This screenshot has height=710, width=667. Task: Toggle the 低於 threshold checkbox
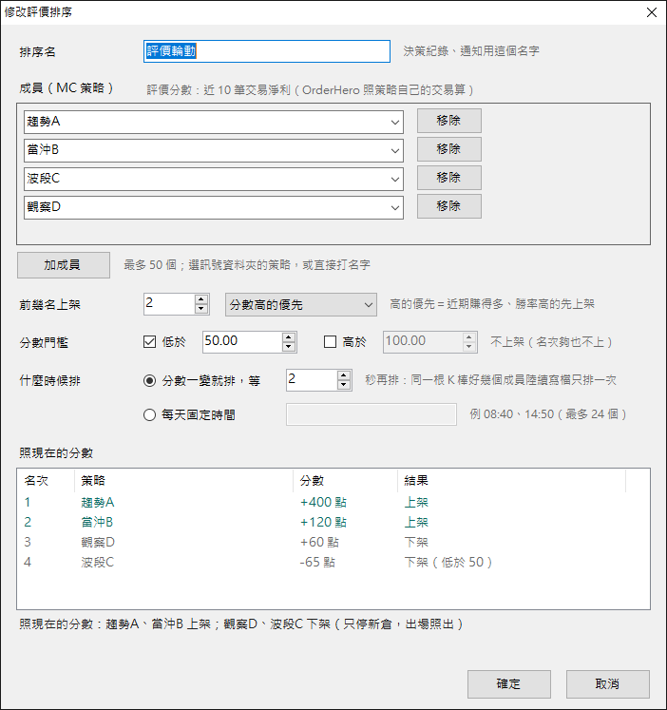[x=149, y=341]
